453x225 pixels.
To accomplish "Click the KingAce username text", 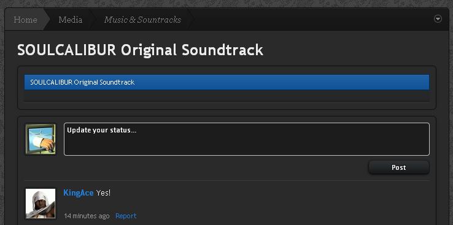I will click(79, 193).
